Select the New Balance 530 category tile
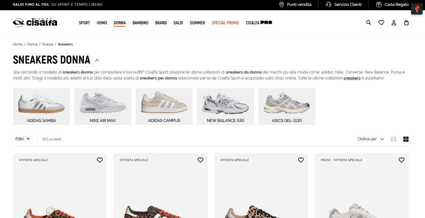 coord(225,107)
